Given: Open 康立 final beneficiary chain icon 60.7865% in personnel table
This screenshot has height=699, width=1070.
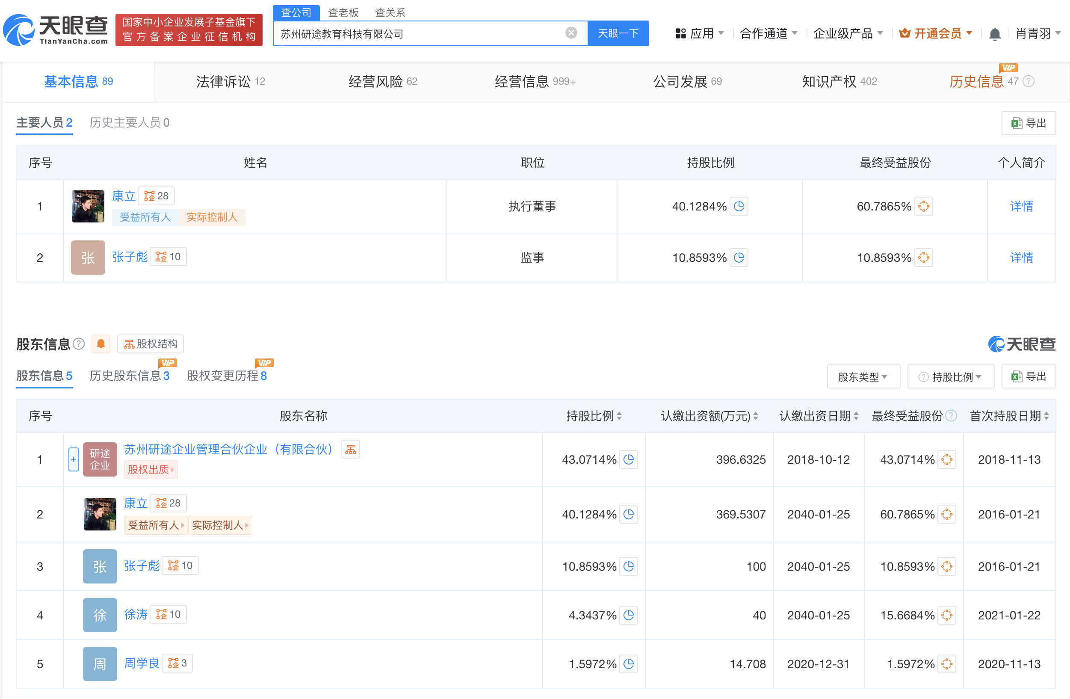Looking at the screenshot, I should (x=923, y=207).
